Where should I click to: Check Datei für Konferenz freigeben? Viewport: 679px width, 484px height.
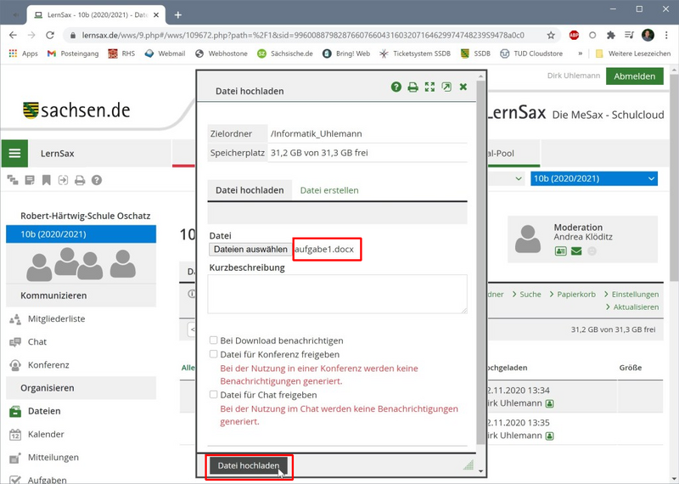[214, 354]
